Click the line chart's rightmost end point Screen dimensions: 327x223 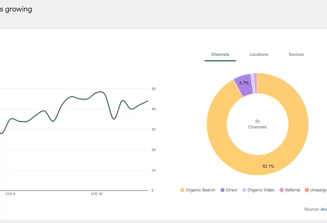(x=148, y=101)
